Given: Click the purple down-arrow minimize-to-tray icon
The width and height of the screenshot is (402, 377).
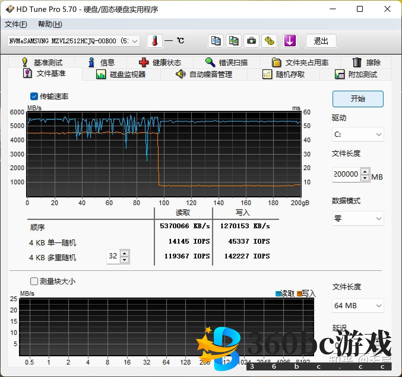Looking at the screenshot, I should coord(289,41).
